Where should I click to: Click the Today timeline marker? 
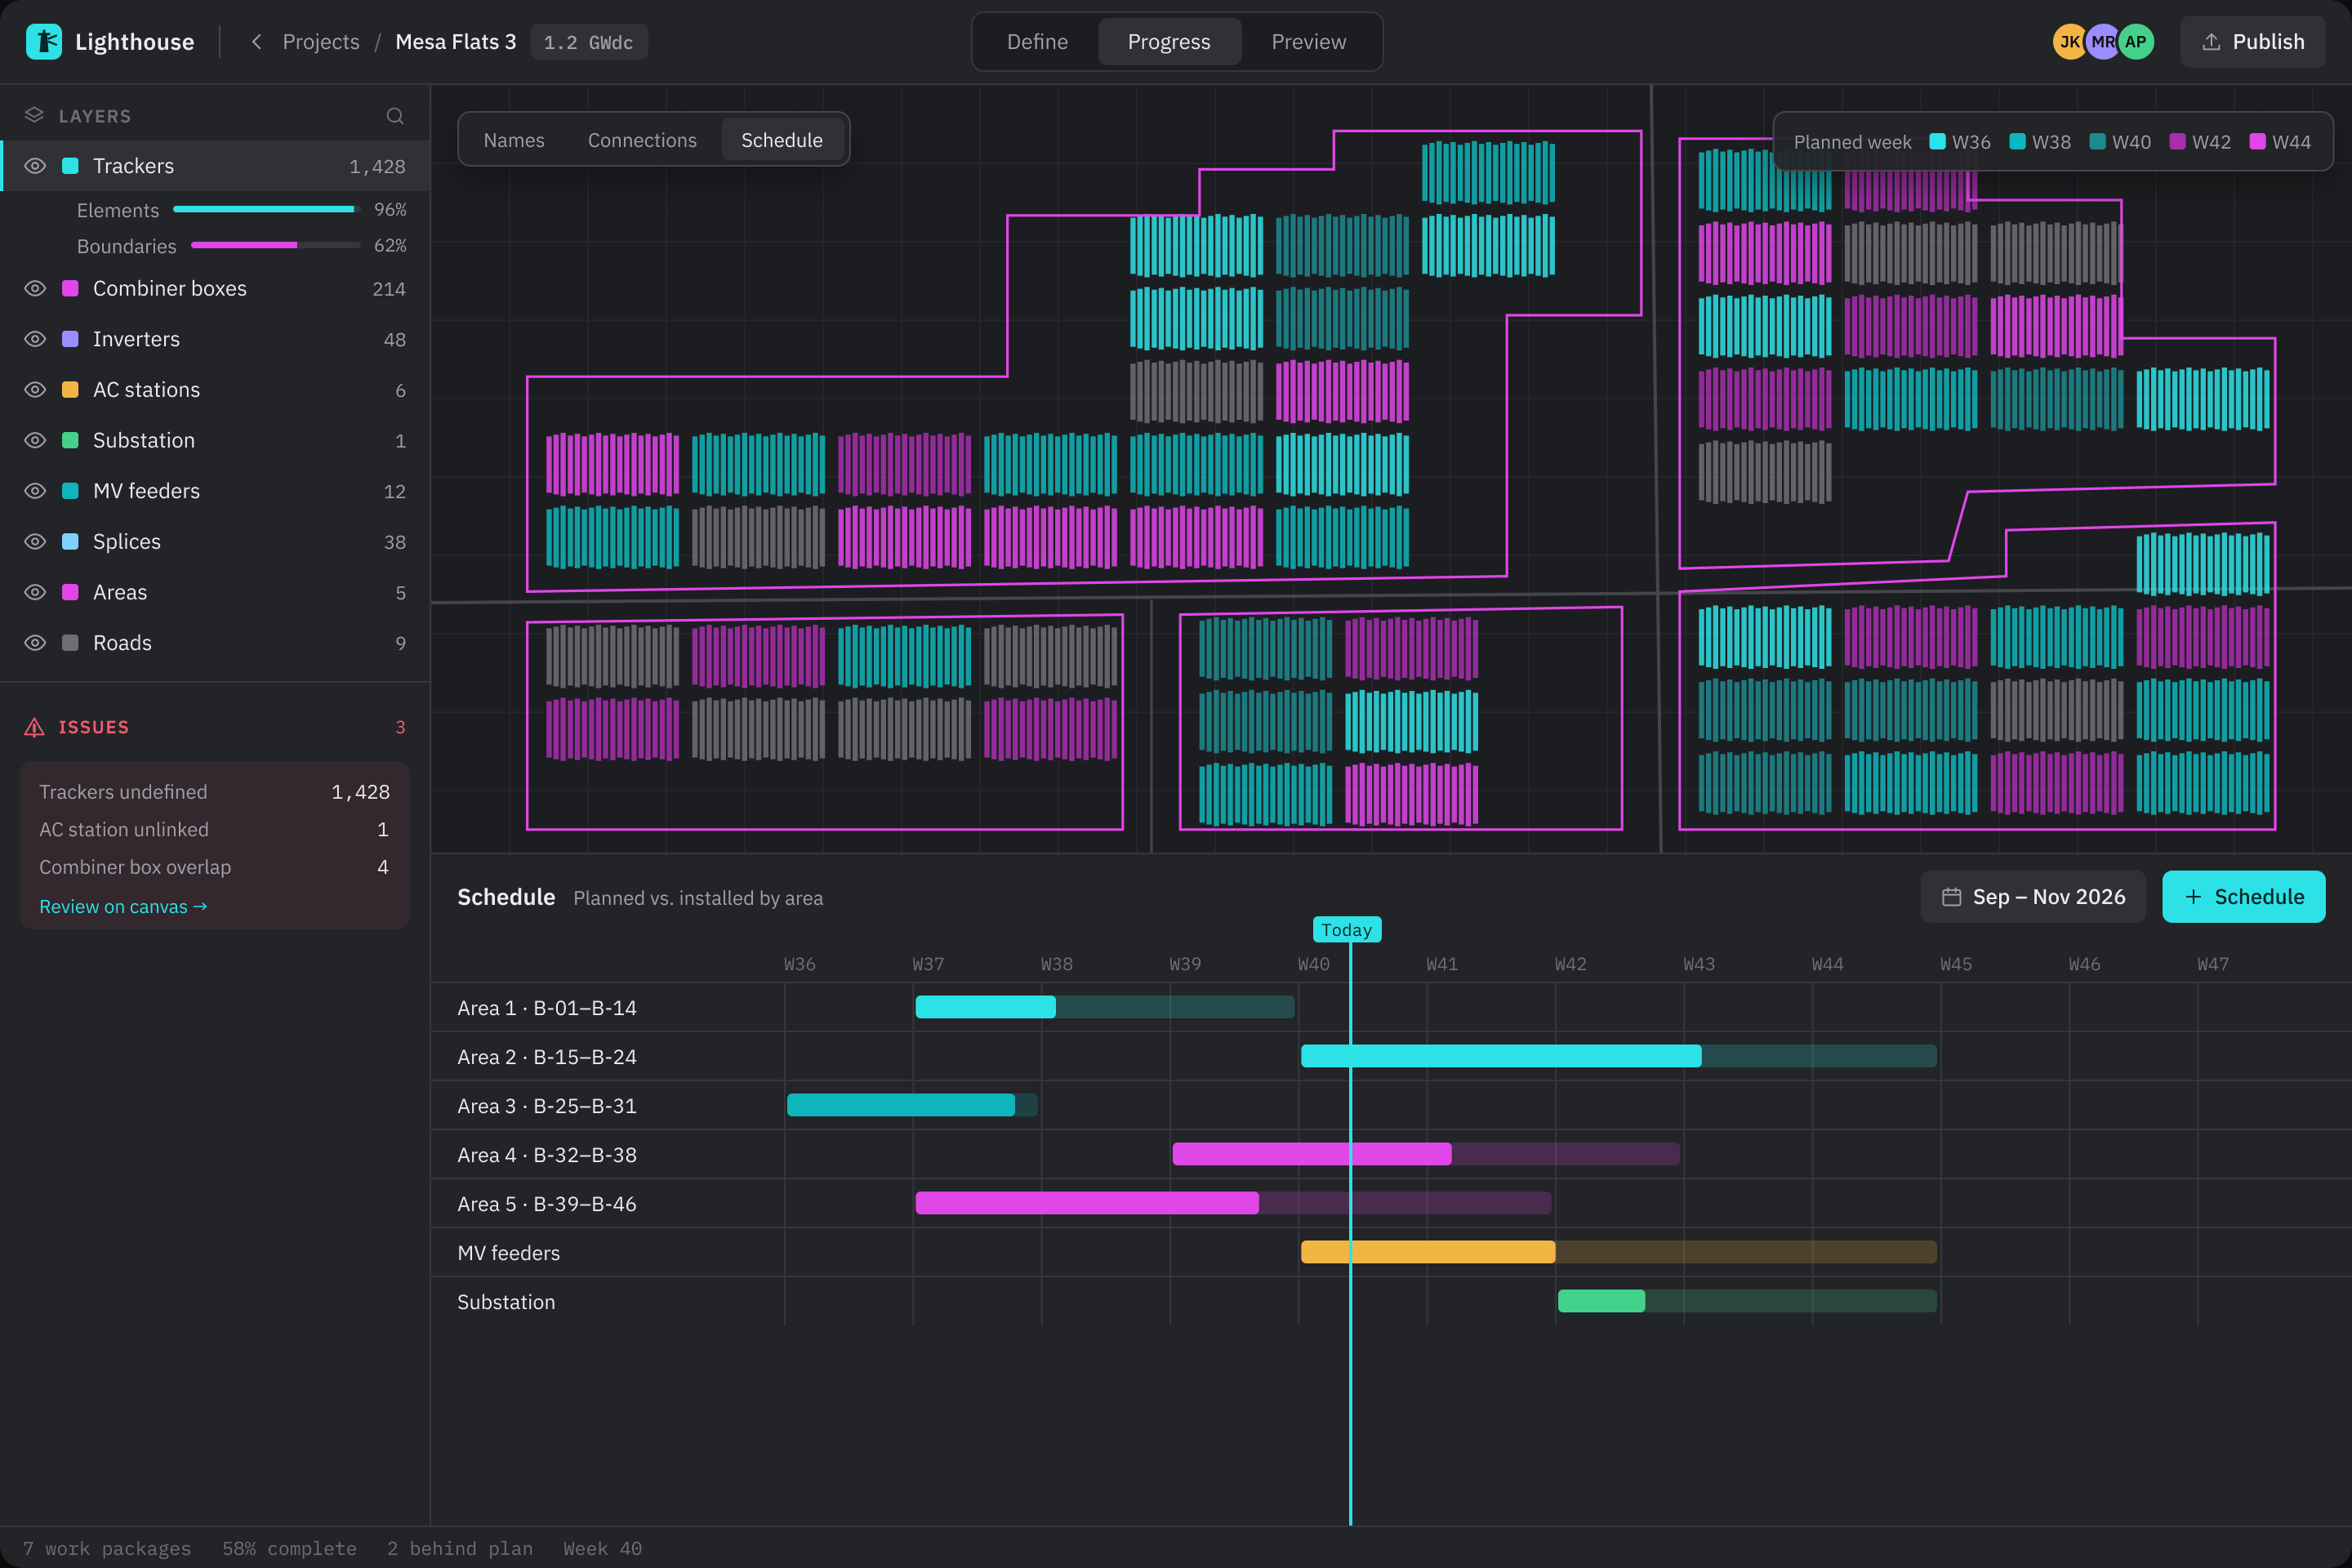[x=1346, y=930]
